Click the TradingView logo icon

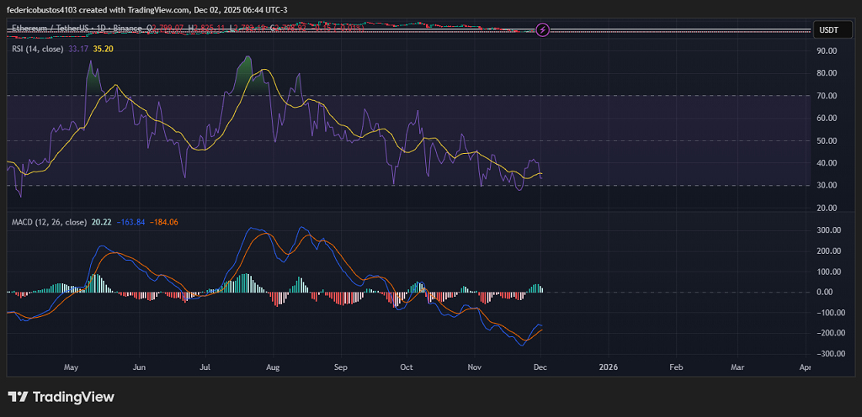(x=19, y=397)
